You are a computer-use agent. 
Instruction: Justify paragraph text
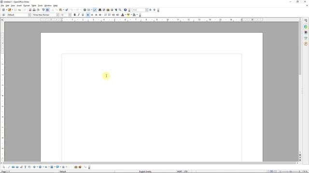point(100,15)
